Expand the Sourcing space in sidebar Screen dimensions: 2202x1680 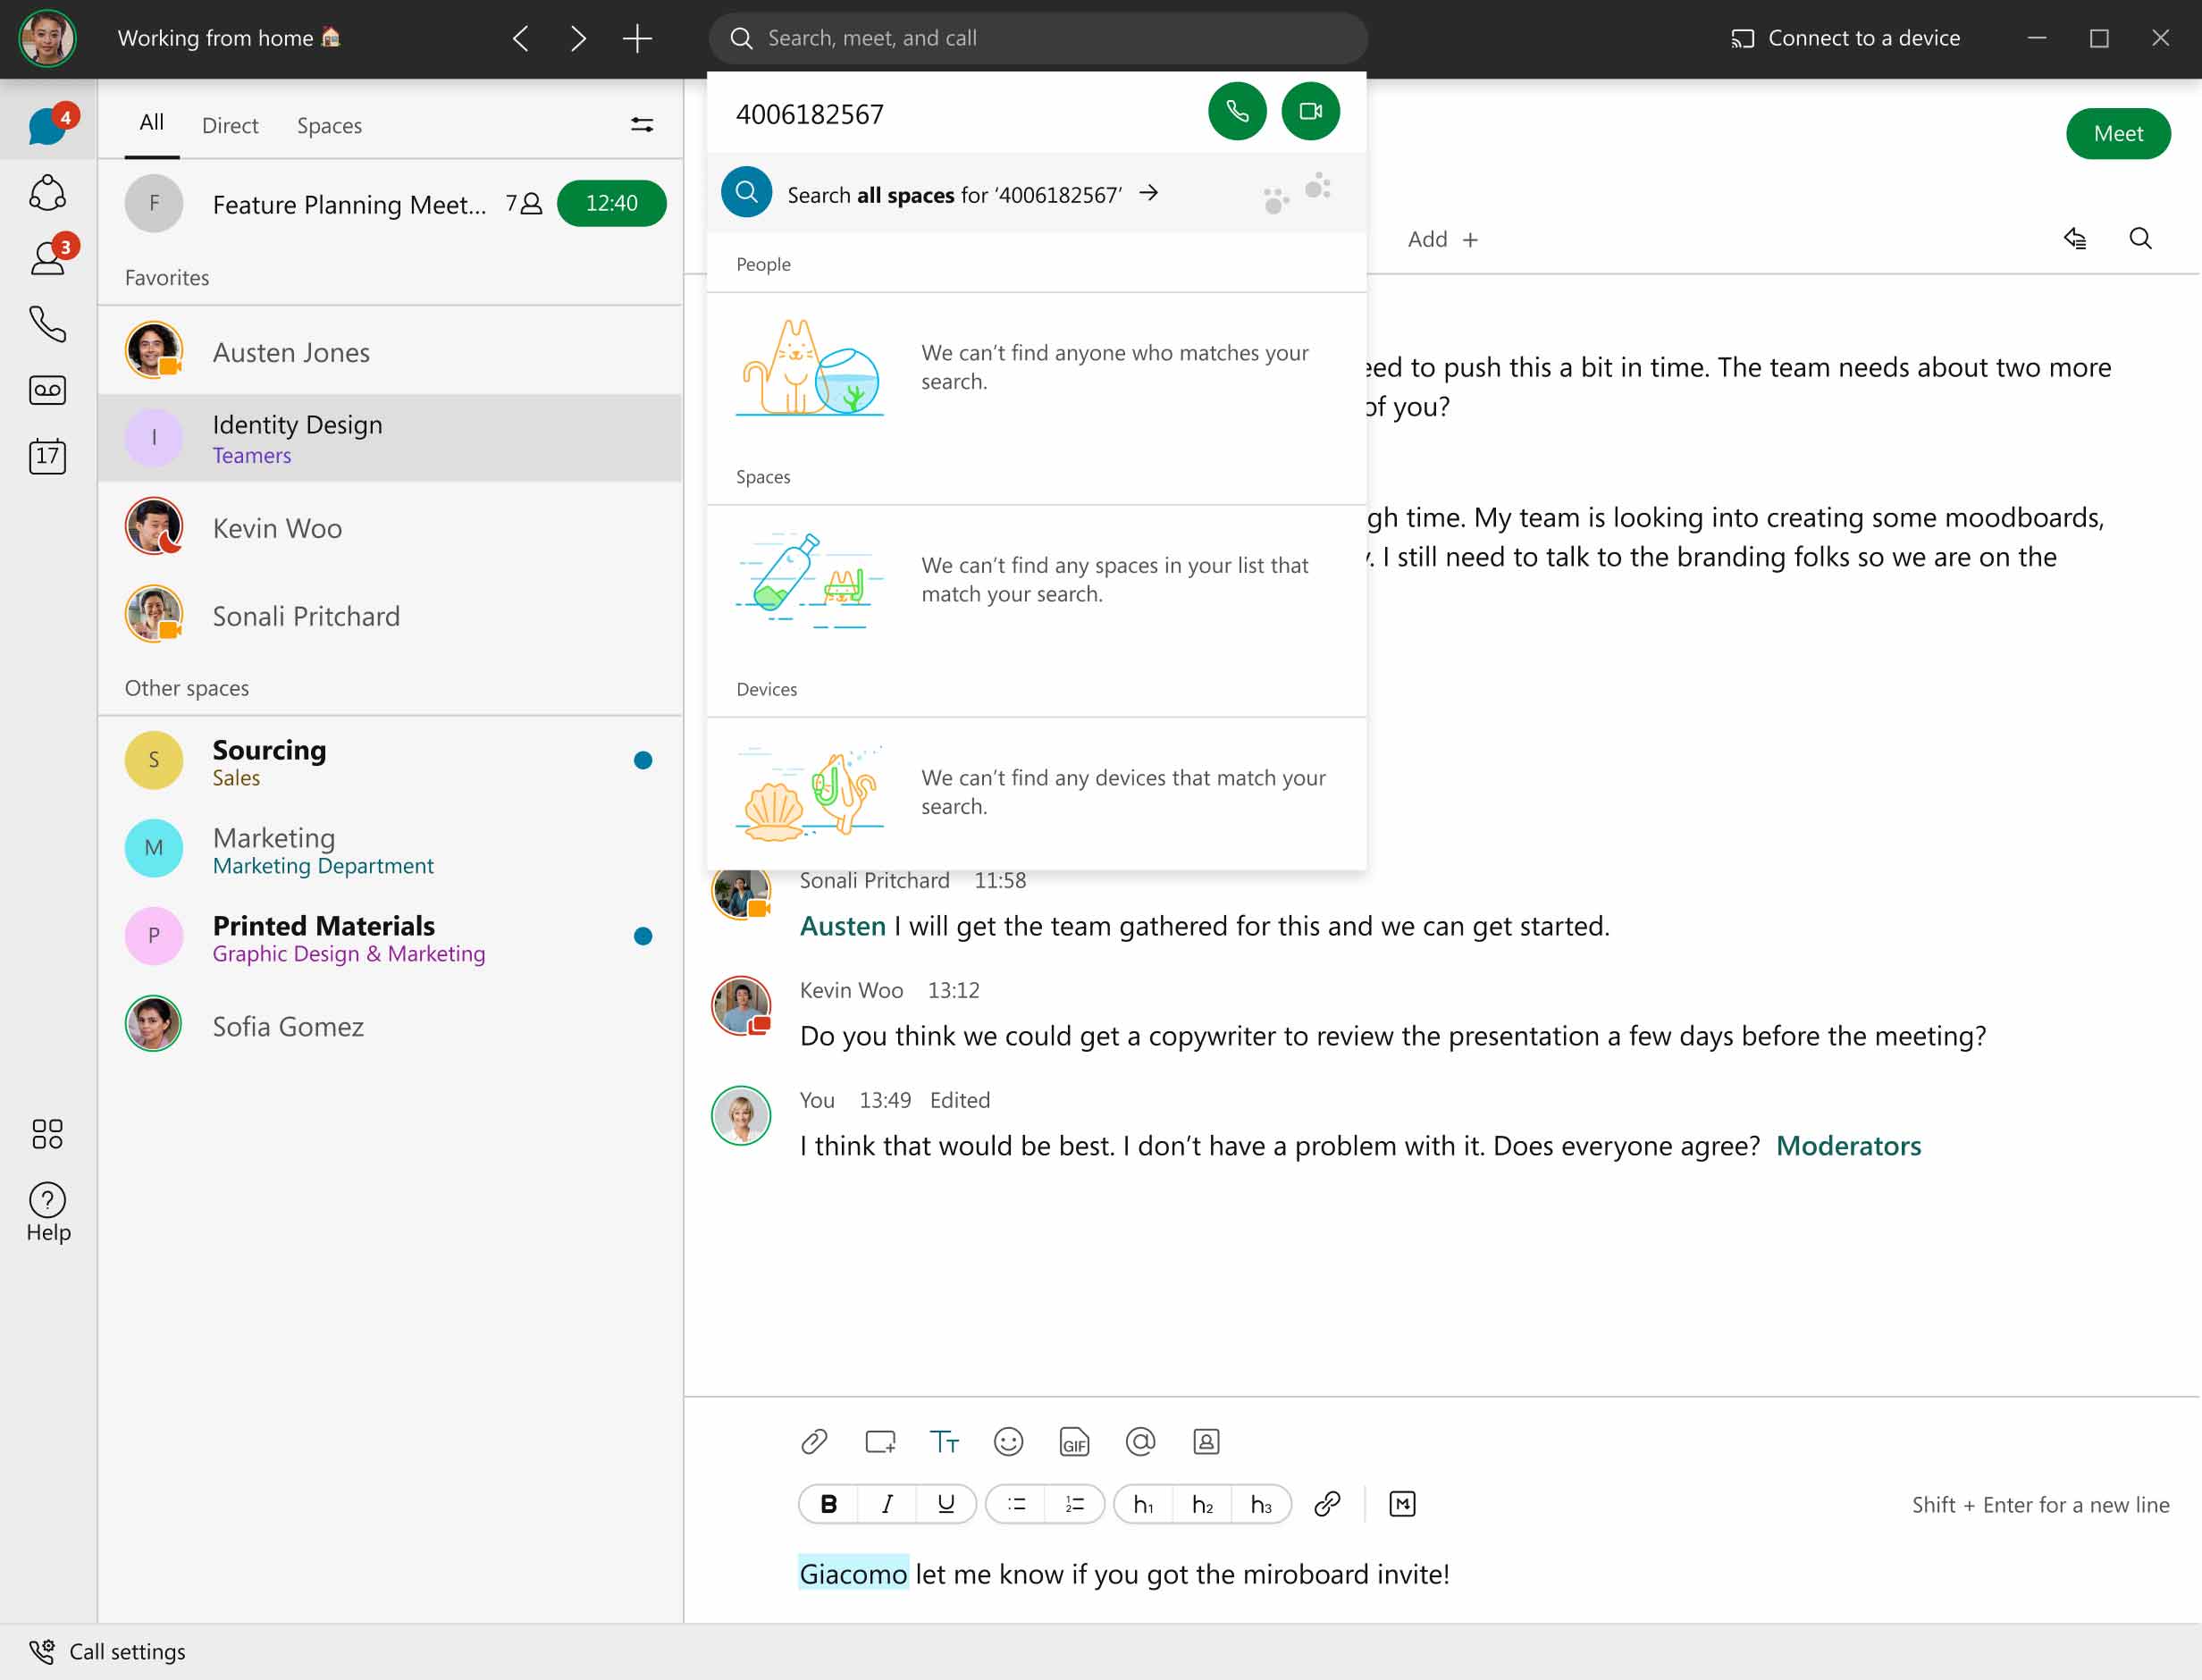pyautogui.click(x=388, y=760)
